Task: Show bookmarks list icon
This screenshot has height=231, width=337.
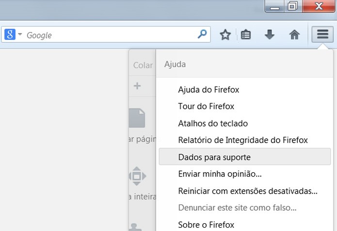Action: [x=246, y=34]
